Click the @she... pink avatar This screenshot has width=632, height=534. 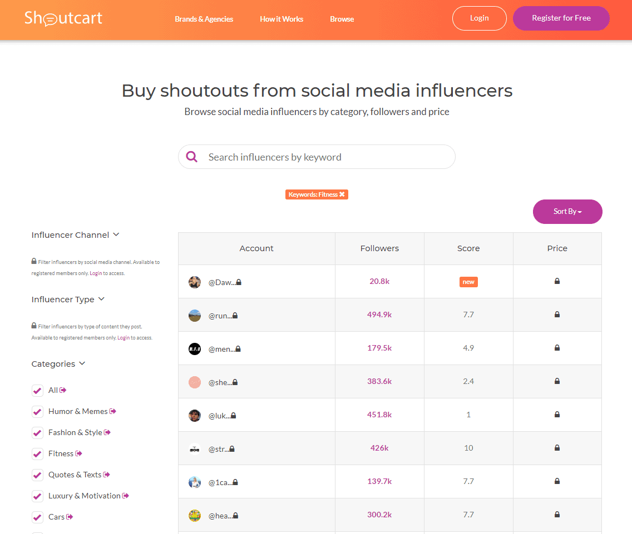(195, 382)
